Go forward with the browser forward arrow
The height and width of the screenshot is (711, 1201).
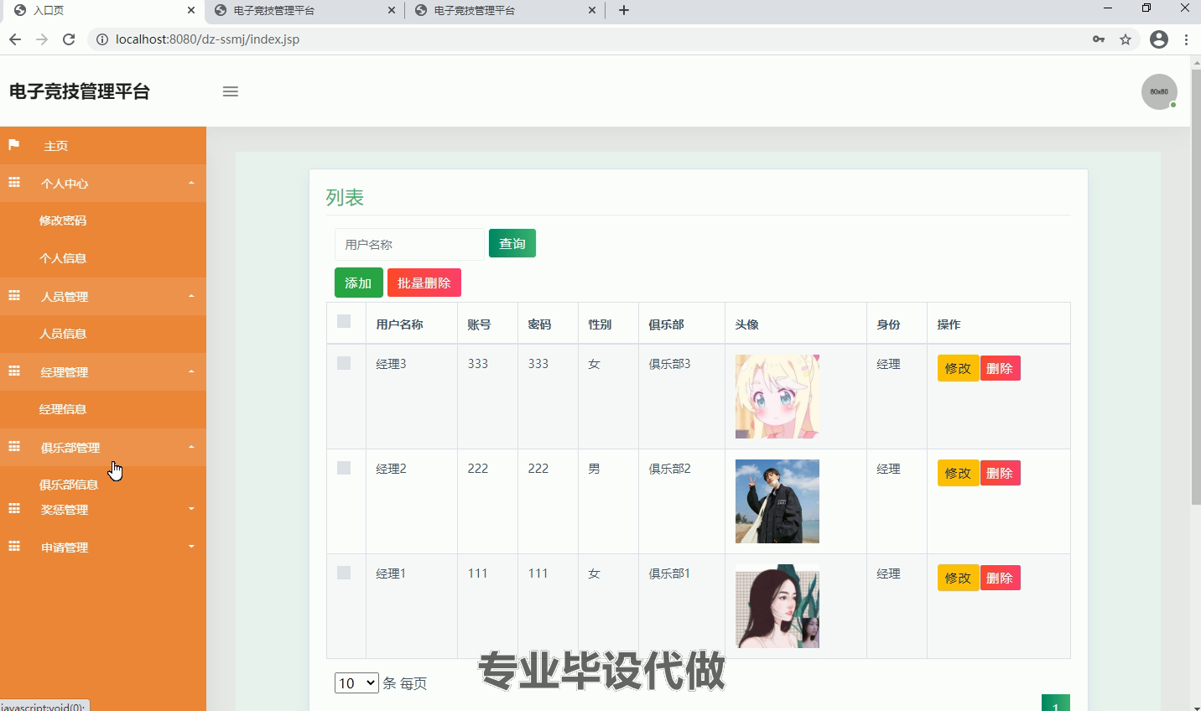tap(42, 39)
